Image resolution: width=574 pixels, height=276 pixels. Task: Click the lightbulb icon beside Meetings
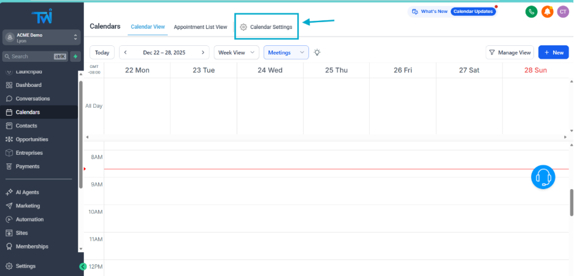click(317, 53)
